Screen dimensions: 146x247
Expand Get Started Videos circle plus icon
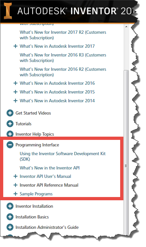[10, 113]
